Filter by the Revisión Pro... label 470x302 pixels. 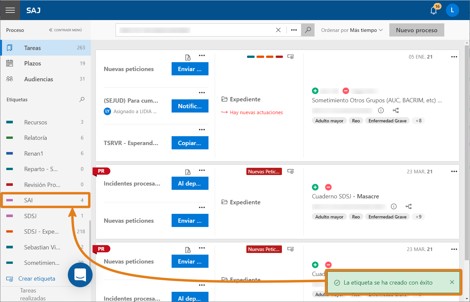point(45,185)
